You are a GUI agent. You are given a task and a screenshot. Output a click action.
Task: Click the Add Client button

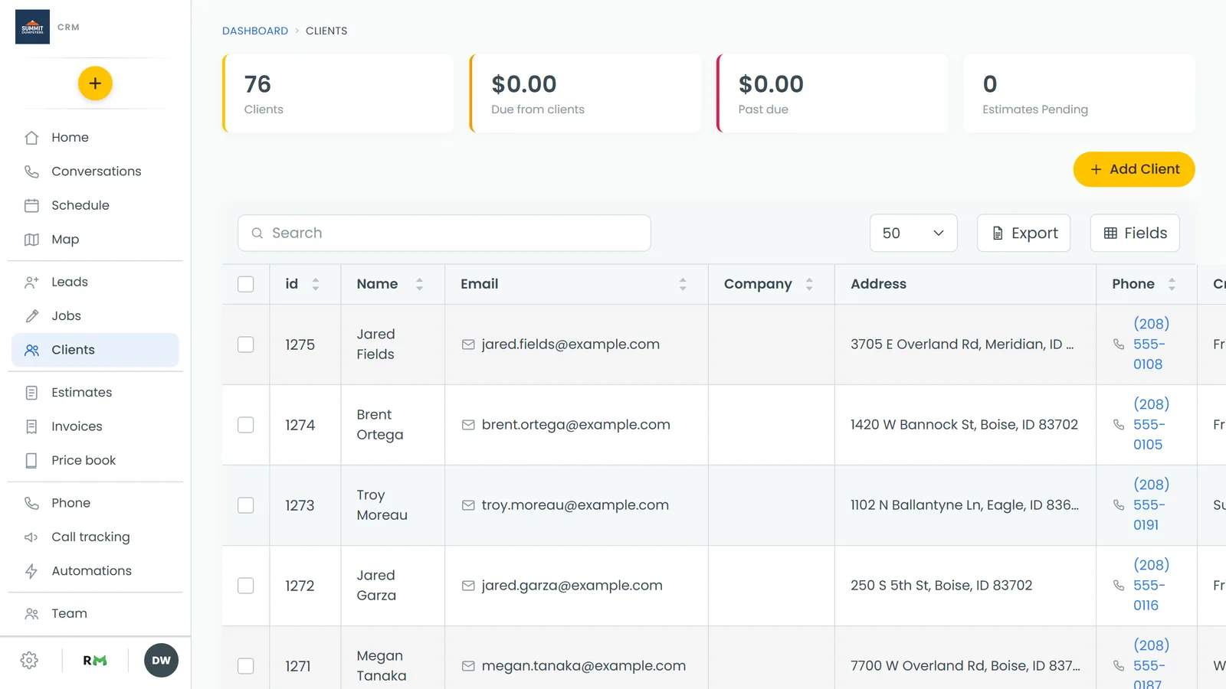pos(1134,169)
